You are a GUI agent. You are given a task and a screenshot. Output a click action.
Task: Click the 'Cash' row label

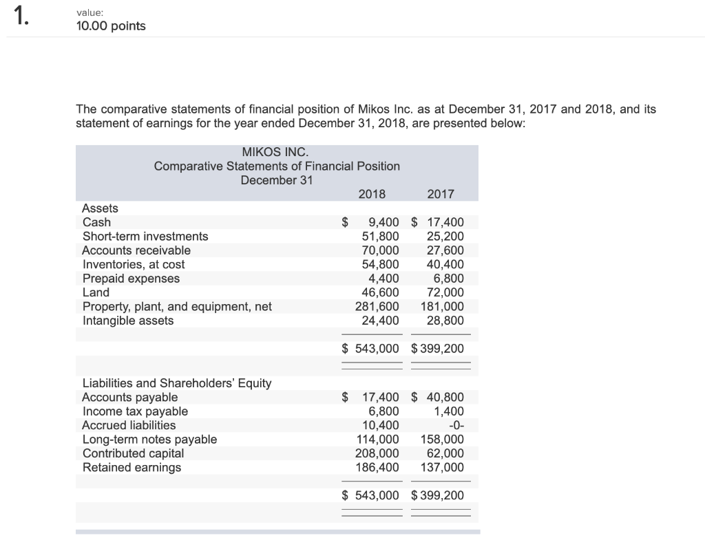[96, 222]
